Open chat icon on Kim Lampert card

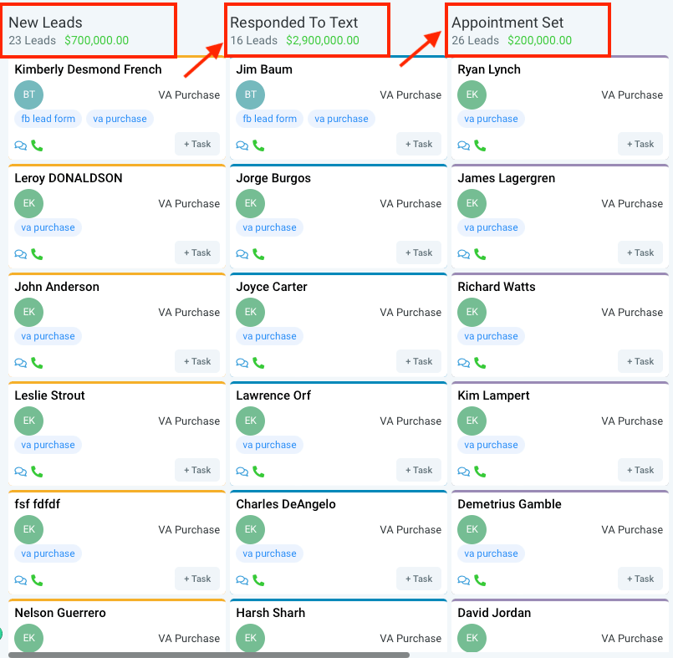coord(463,472)
